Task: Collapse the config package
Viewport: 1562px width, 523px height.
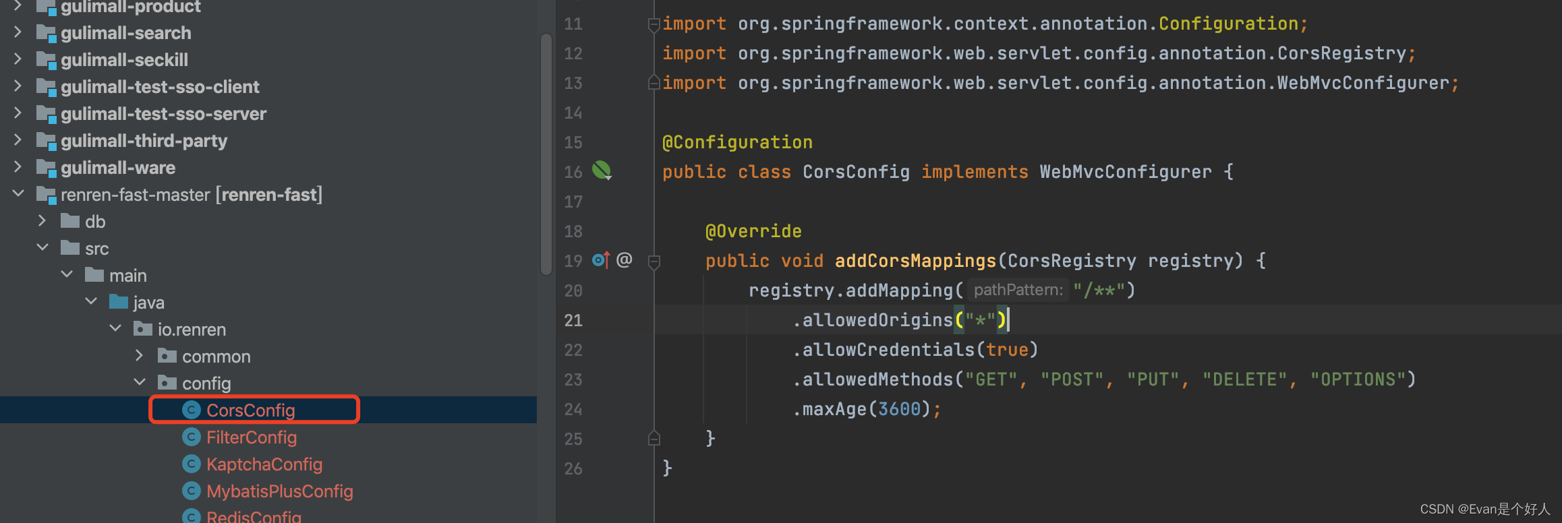Action: (x=140, y=382)
